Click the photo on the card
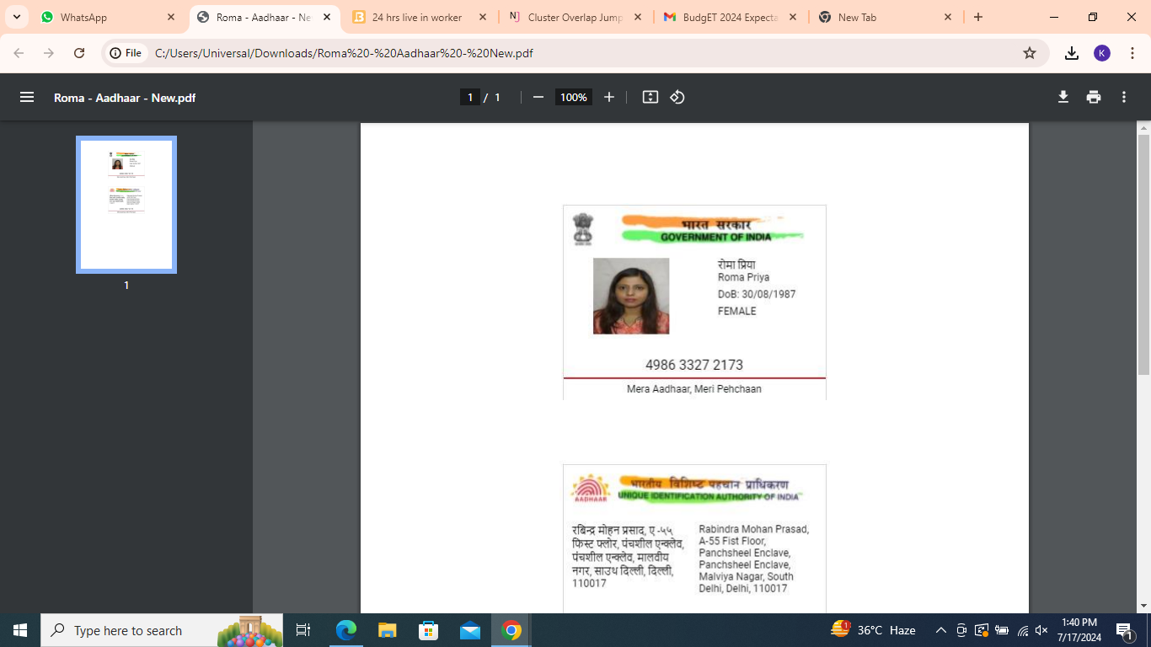1151x647 pixels. point(631,296)
